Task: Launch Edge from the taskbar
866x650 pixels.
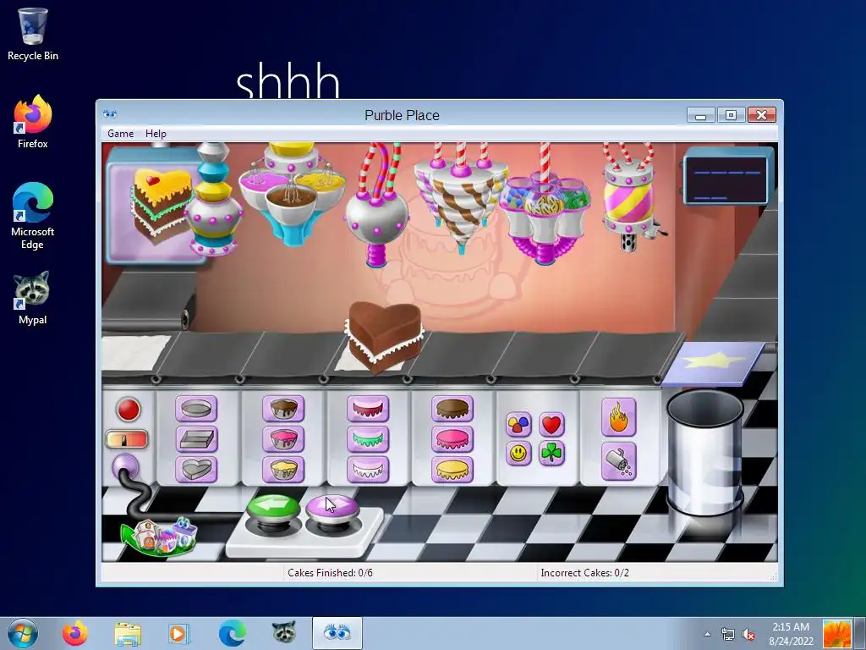Action: tap(232, 633)
